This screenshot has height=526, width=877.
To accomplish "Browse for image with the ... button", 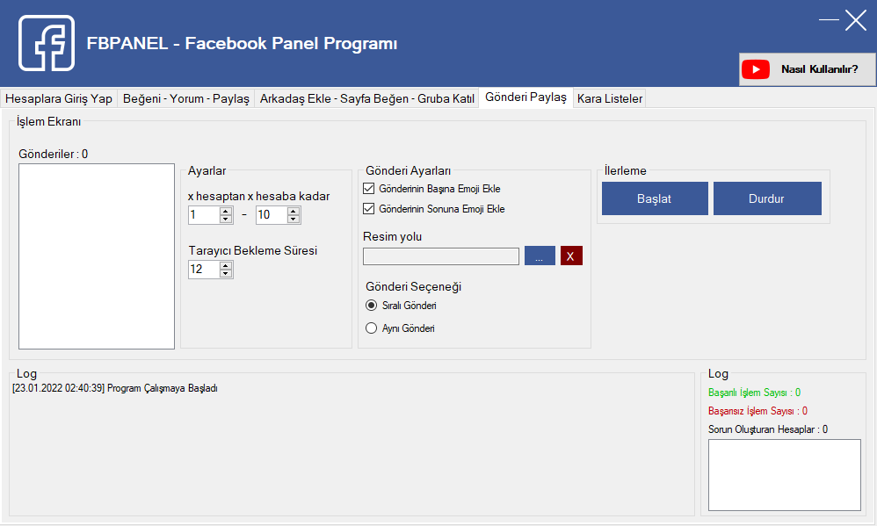I will tap(540, 256).
